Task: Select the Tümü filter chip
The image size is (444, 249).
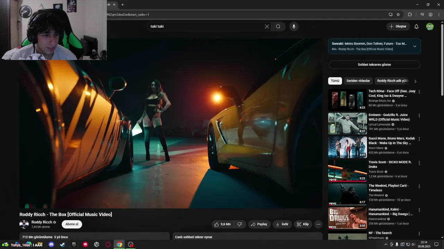Action: tap(335, 81)
